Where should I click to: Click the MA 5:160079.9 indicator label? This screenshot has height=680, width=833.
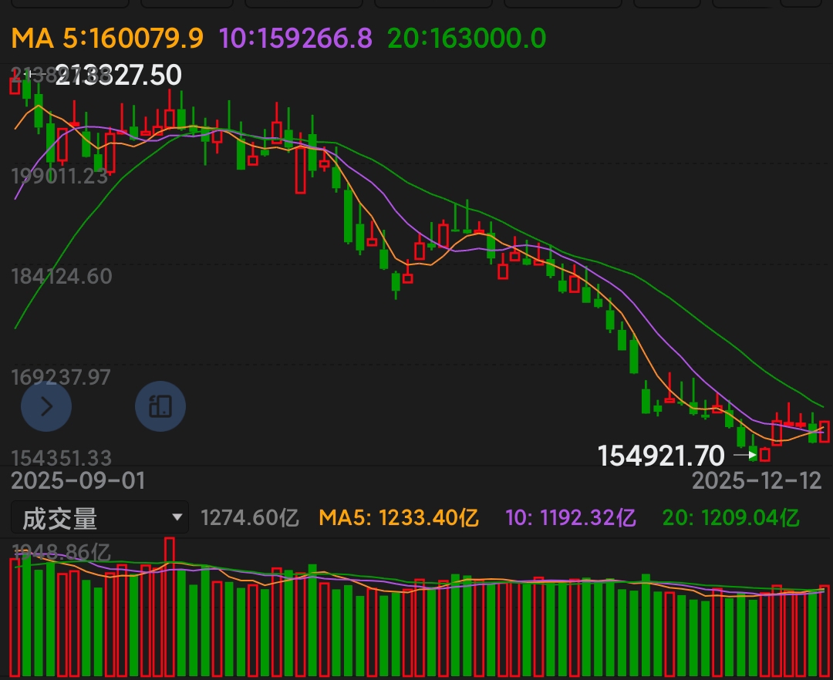pos(107,39)
